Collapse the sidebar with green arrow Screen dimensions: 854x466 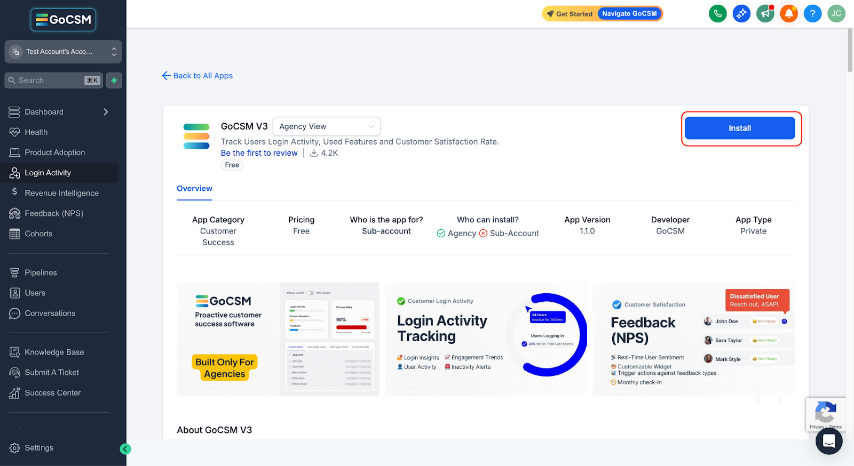125,449
